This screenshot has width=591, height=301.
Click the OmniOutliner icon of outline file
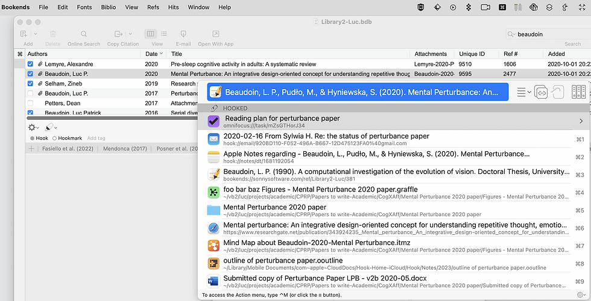tap(213, 264)
